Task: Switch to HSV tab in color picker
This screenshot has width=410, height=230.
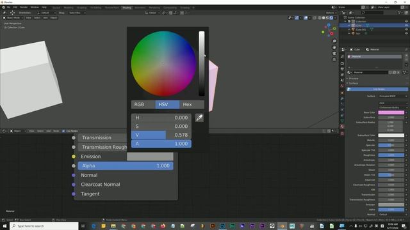Action: pos(167,104)
